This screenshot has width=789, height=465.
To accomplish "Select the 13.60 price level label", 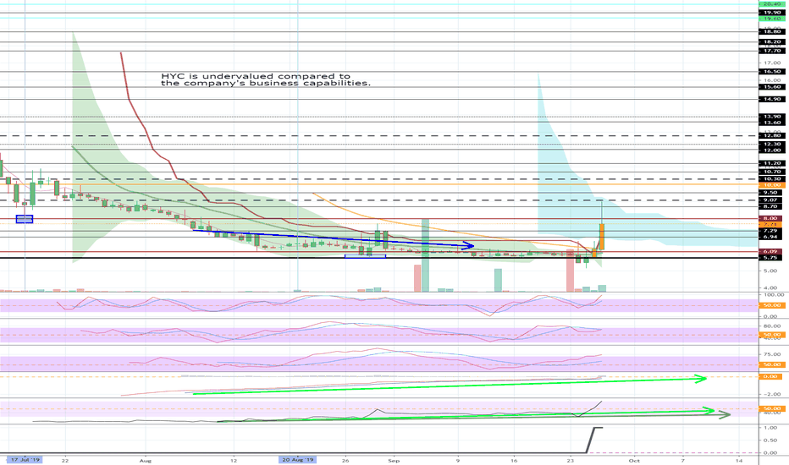I will tap(772, 123).
